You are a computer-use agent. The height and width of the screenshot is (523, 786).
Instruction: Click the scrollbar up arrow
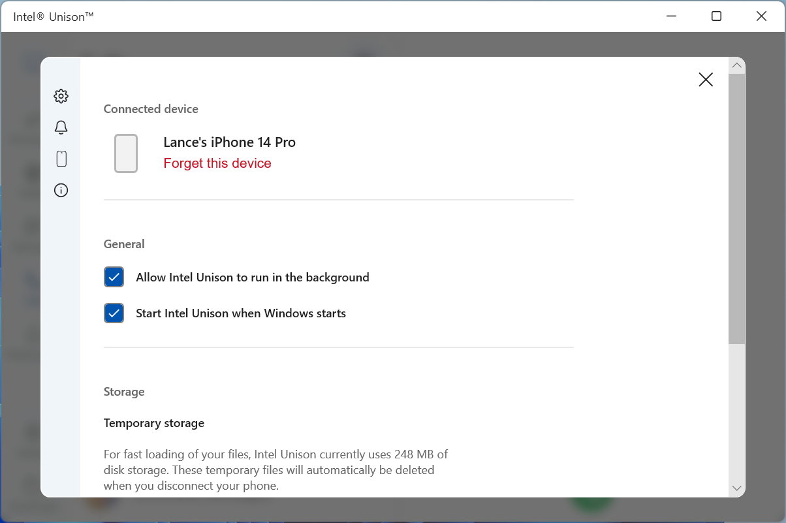736,65
